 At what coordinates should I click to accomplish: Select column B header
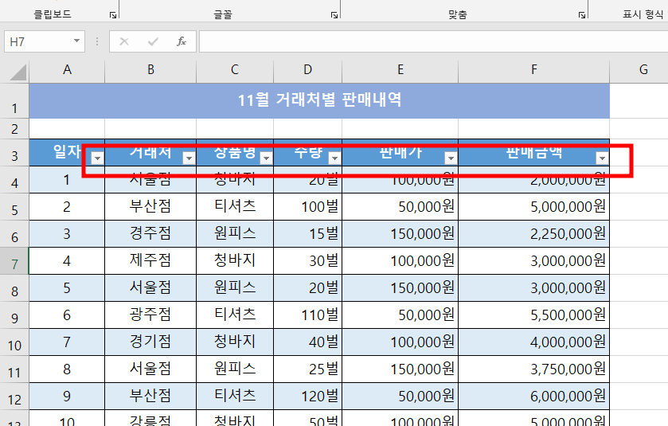click(150, 70)
